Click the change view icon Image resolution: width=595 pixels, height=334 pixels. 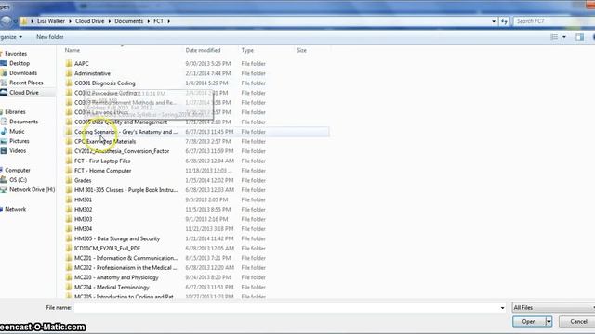[x=554, y=37]
